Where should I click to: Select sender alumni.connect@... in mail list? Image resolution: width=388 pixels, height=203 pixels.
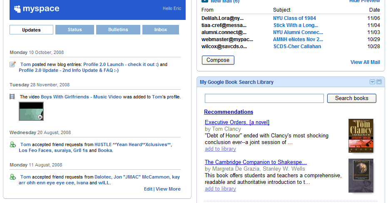[x=224, y=32]
